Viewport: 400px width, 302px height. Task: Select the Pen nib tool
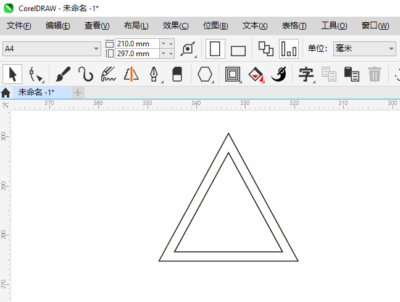tap(154, 74)
